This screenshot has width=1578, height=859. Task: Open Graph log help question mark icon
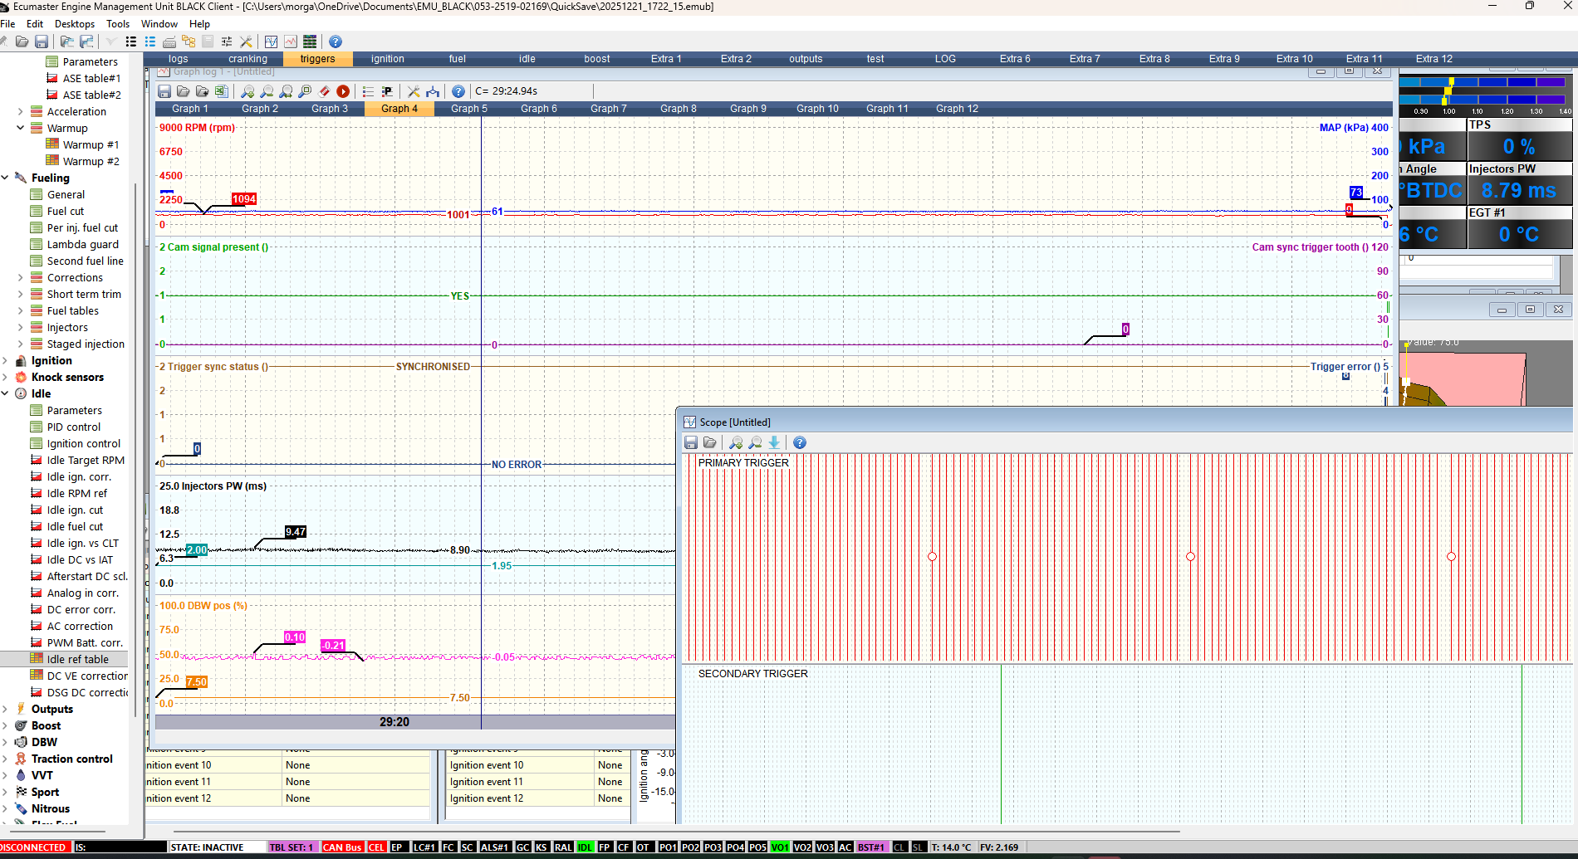[458, 91]
